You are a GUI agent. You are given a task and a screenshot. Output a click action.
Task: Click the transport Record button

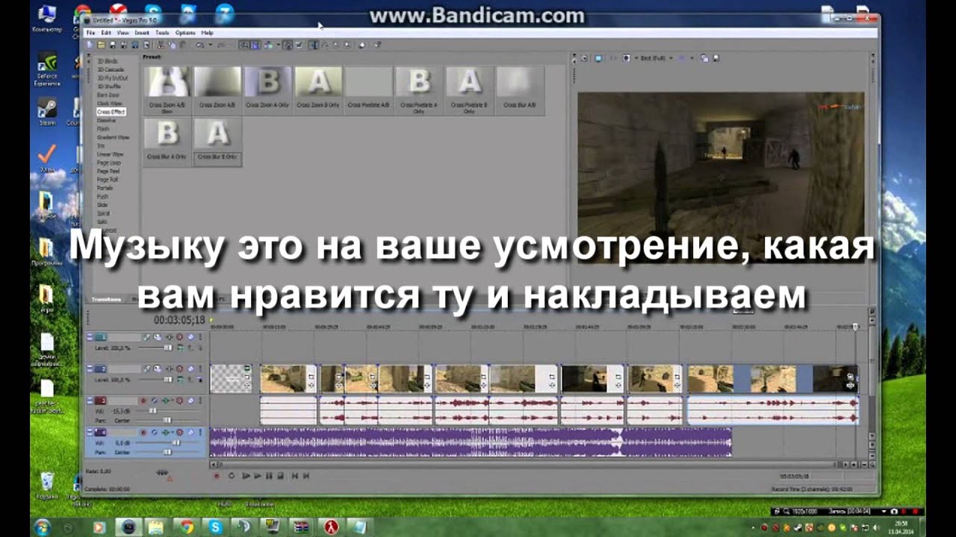217,476
